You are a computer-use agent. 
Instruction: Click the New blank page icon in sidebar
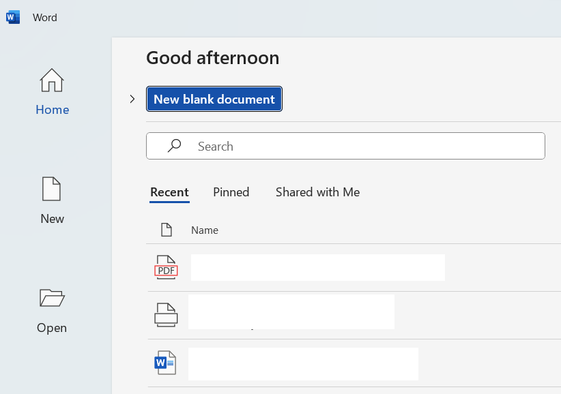(52, 189)
